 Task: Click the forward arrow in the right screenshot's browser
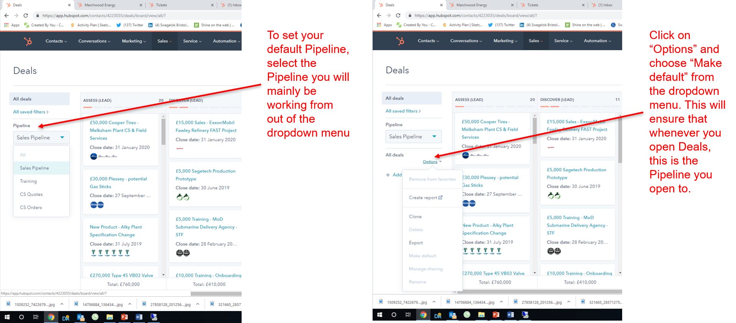(388, 16)
